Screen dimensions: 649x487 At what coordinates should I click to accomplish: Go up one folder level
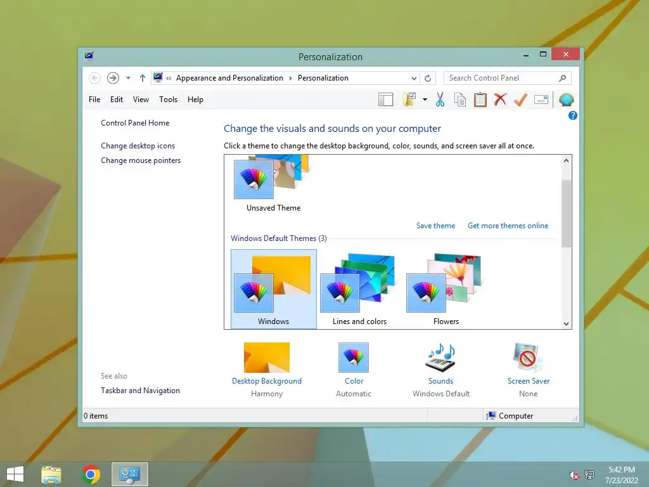[143, 78]
